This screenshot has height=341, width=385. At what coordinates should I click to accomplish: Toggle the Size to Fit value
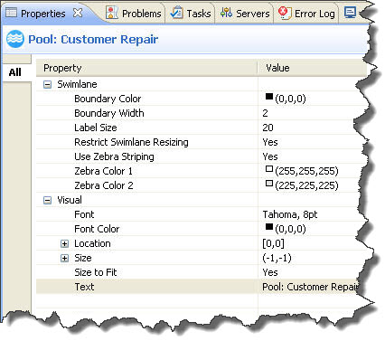[x=270, y=272]
